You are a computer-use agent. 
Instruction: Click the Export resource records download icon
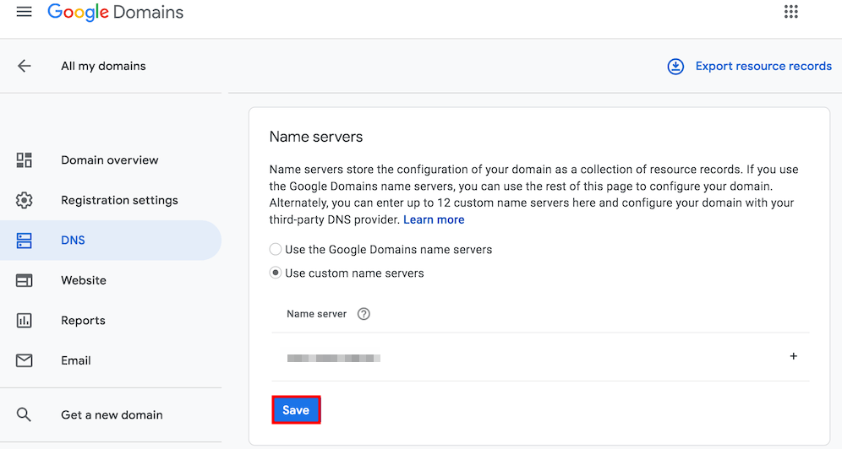(x=675, y=66)
